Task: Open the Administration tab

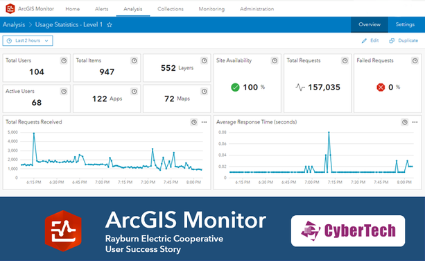Action: pyautogui.click(x=257, y=9)
